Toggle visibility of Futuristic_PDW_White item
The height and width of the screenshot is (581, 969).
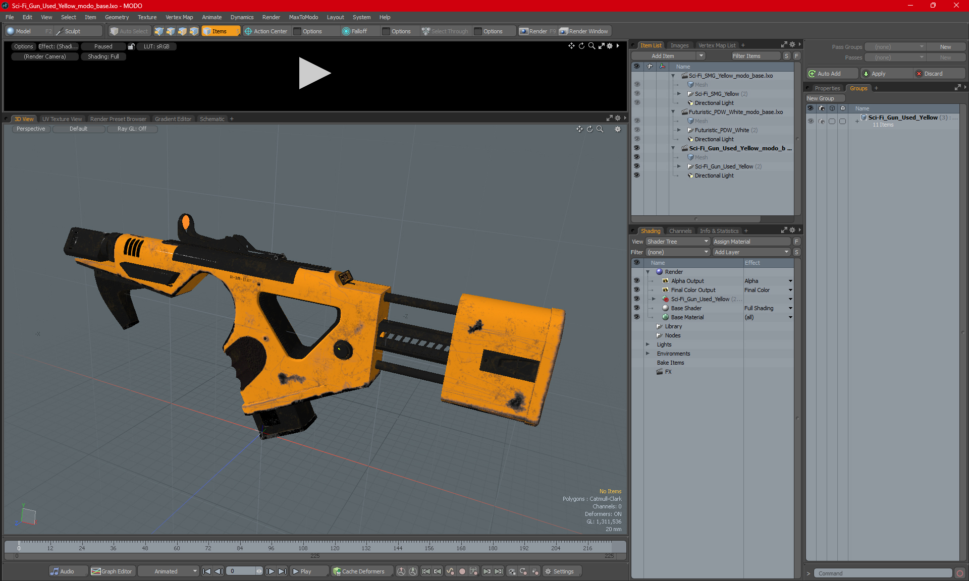coord(636,130)
